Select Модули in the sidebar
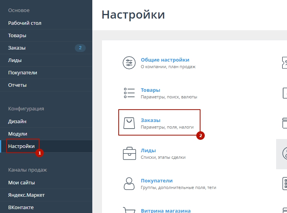The width and height of the screenshot is (287, 213). [18, 134]
